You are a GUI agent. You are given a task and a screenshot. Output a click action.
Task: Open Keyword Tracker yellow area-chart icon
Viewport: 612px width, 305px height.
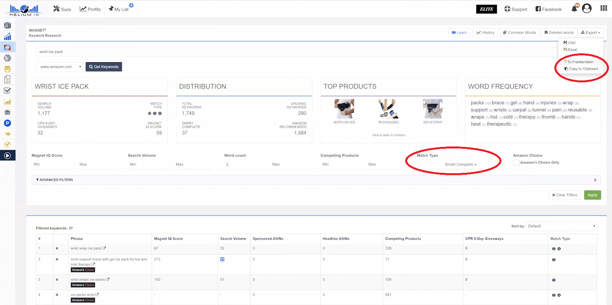click(x=7, y=101)
